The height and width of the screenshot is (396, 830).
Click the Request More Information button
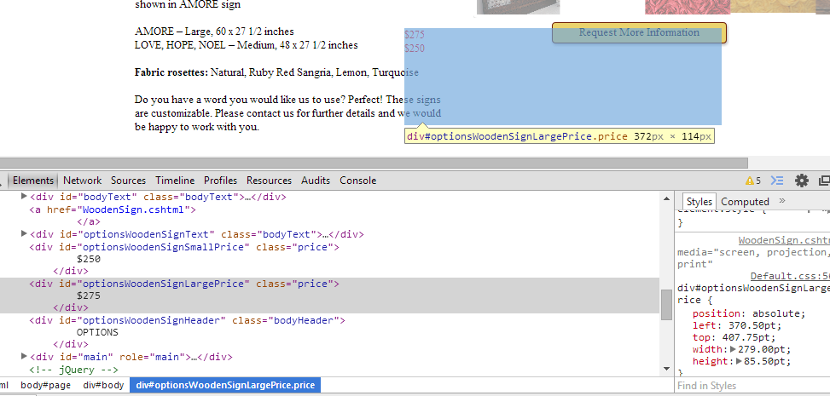click(x=639, y=32)
